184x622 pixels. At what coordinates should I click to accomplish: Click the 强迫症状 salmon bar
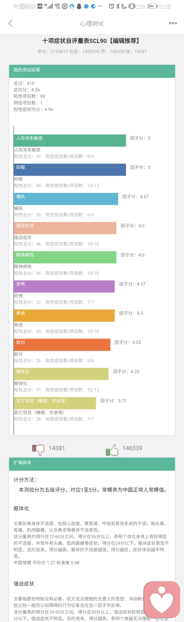[x=65, y=228]
